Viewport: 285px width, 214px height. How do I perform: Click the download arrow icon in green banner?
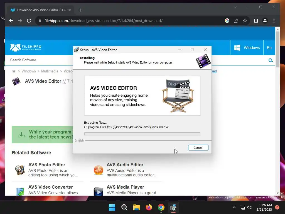[x=21, y=135]
